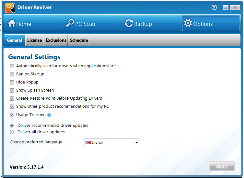Open the Exclusions tab
Viewport: 244px width, 178px height.
[56, 40]
